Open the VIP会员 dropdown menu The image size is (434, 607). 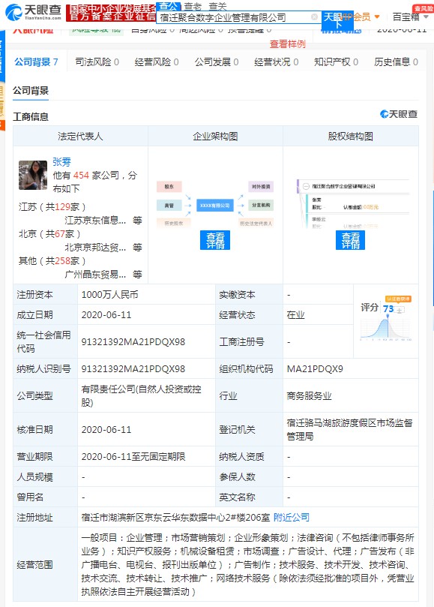361,17
